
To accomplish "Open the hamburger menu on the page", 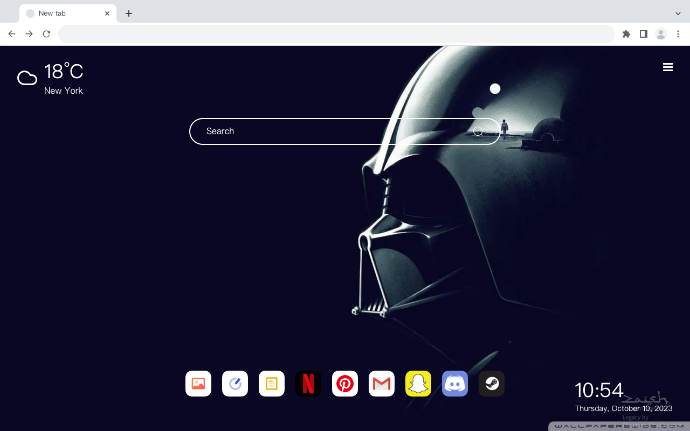I will (x=668, y=67).
